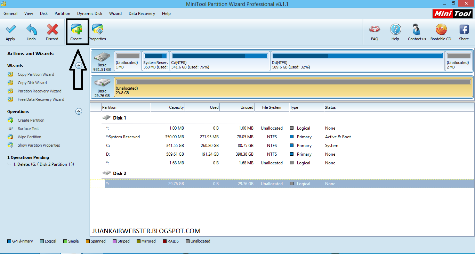The image size is (475, 254).
Task: Click the Help question mark icon
Action: click(x=395, y=29)
